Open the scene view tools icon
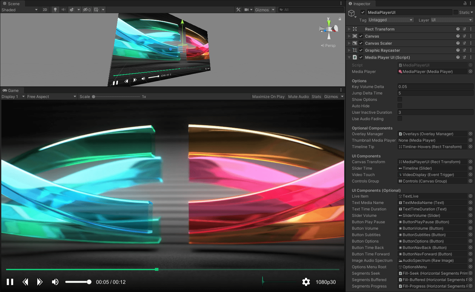Image resolution: width=475 pixels, height=292 pixels. click(x=238, y=10)
